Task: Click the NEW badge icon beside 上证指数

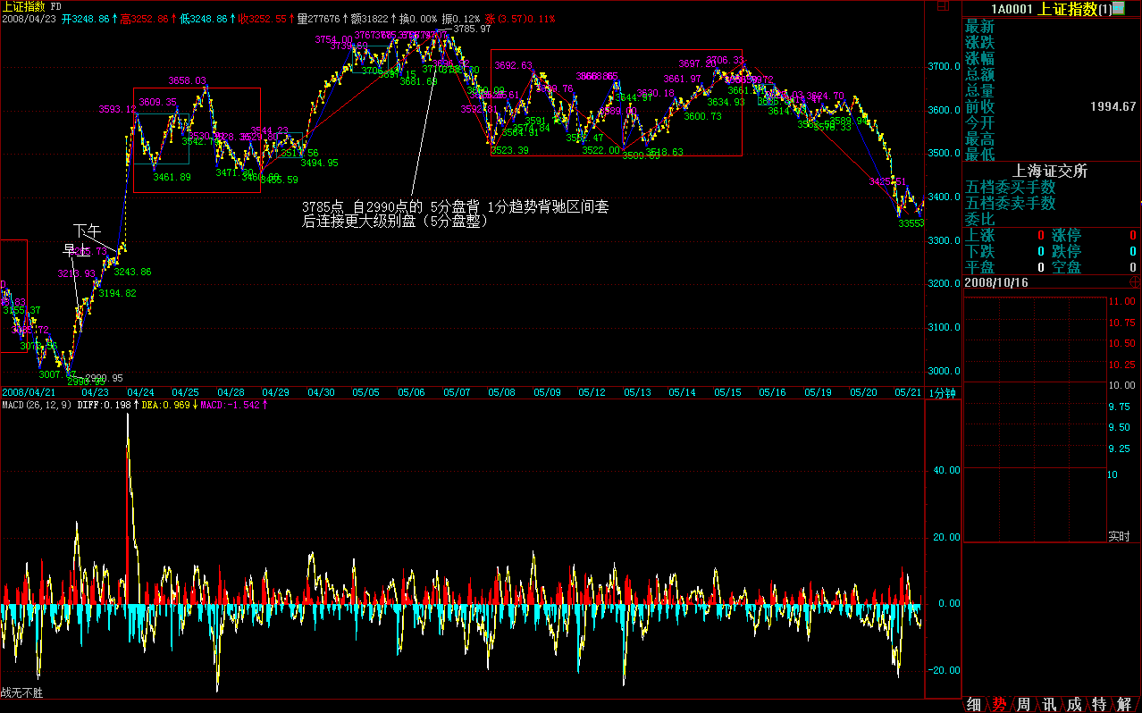Action: (1118, 9)
